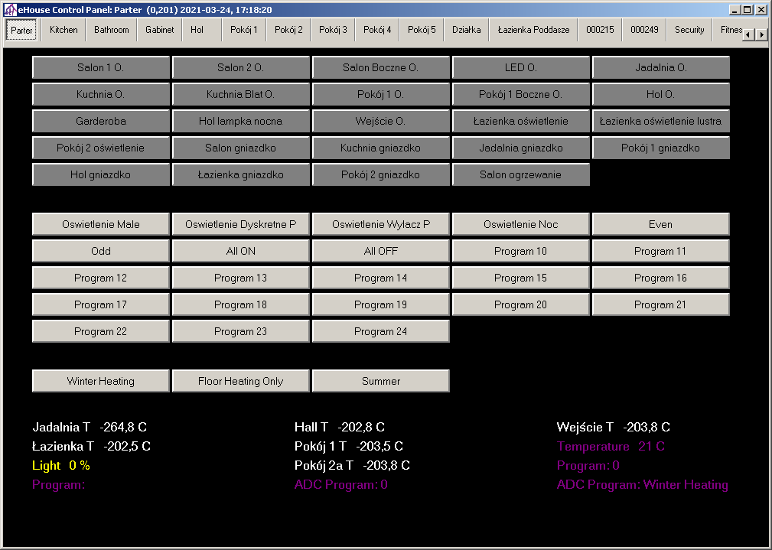The width and height of the screenshot is (772, 550).
Task: Switch the Salon ogrzewanie output
Action: coord(520,174)
